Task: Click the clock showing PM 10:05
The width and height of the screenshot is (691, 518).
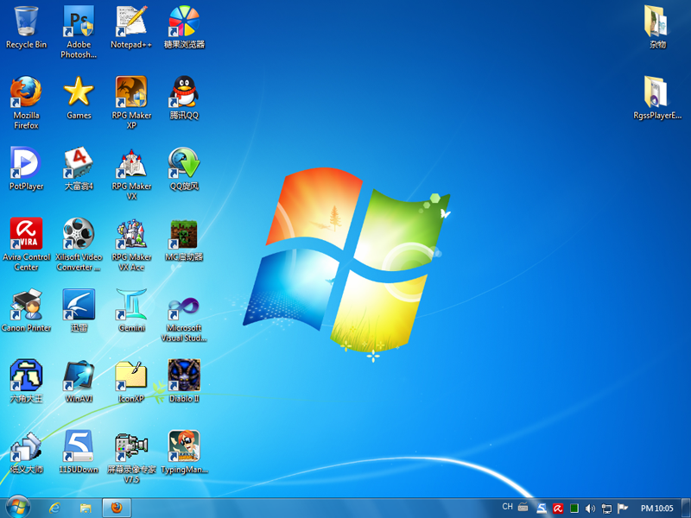Action: click(x=656, y=509)
